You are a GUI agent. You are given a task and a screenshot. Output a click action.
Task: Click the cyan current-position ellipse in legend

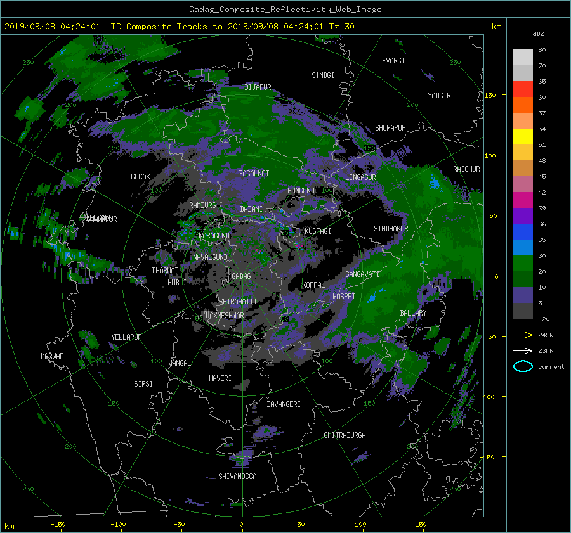click(523, 366)
